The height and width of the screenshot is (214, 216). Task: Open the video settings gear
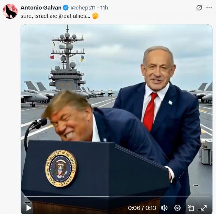tap(177, 208)
